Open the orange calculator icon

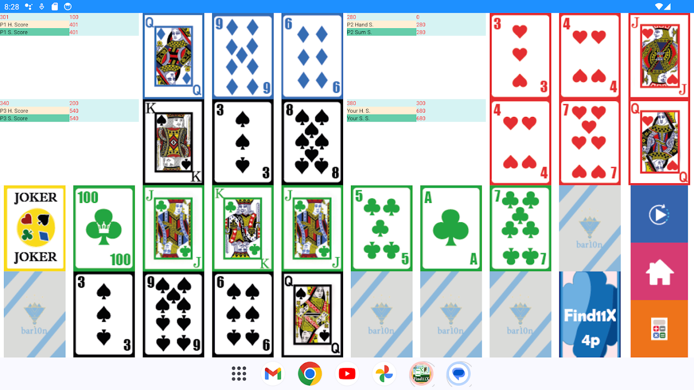(x=659, y=329)
